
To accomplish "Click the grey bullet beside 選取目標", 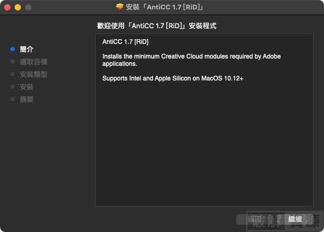I will pyautogui.click(x=13, y=62).
